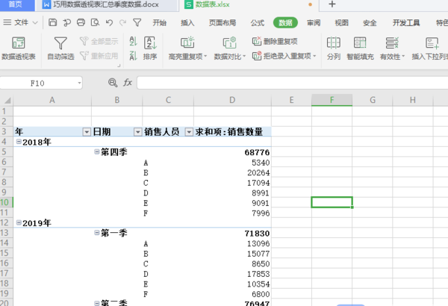The width and height of the screenshot is (448, 306).
Task: Collapse the 2019年 group
Action: (19, 223)
